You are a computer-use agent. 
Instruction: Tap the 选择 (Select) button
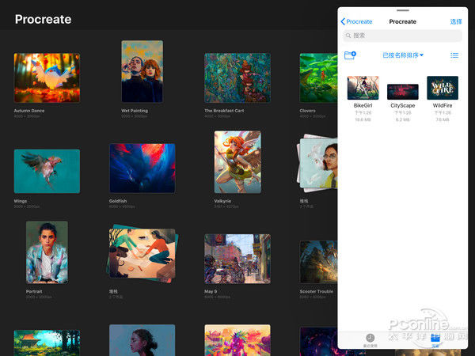click(456, 21)
